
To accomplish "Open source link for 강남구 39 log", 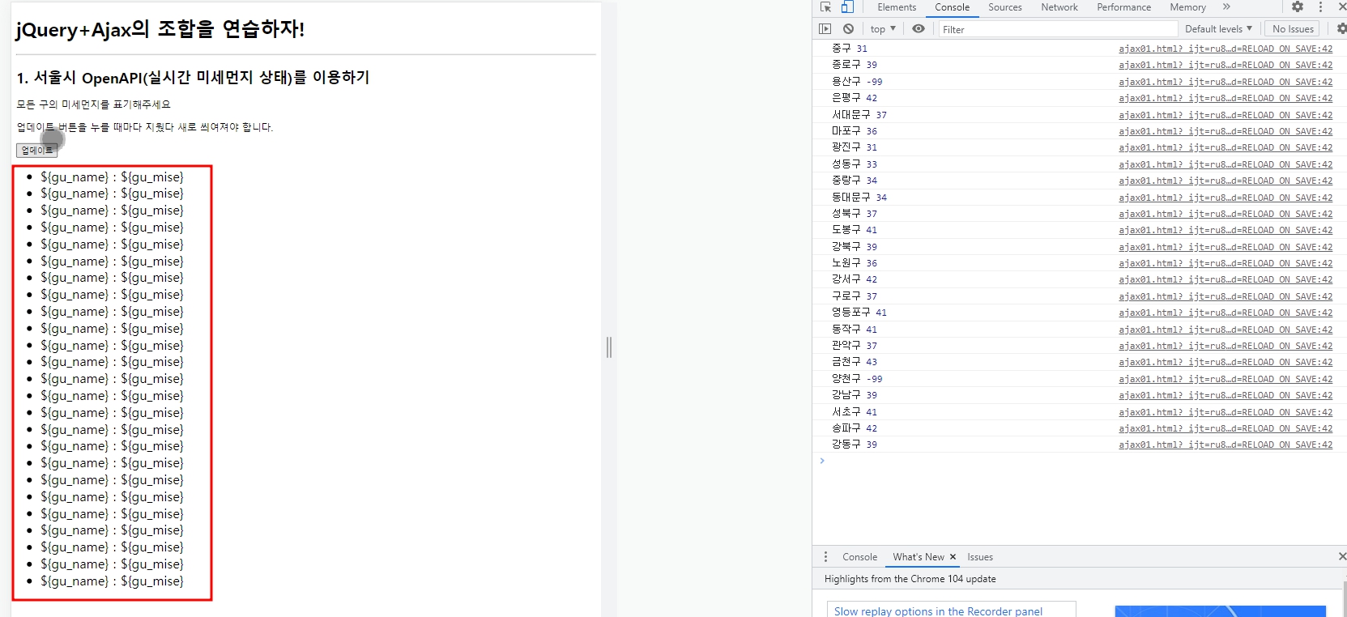I will coord(1226,395).
